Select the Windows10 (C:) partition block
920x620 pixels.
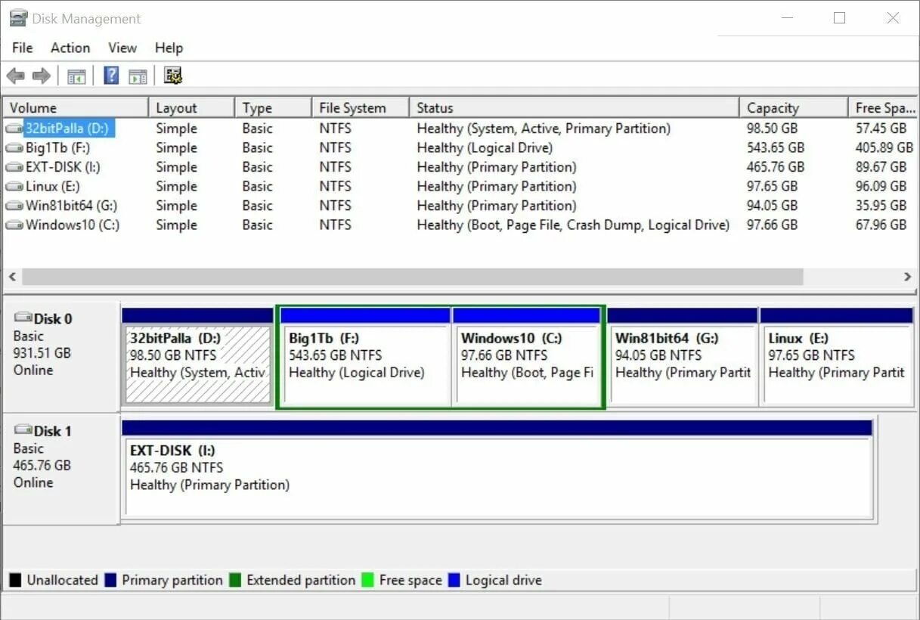click(x=527, y=356)
